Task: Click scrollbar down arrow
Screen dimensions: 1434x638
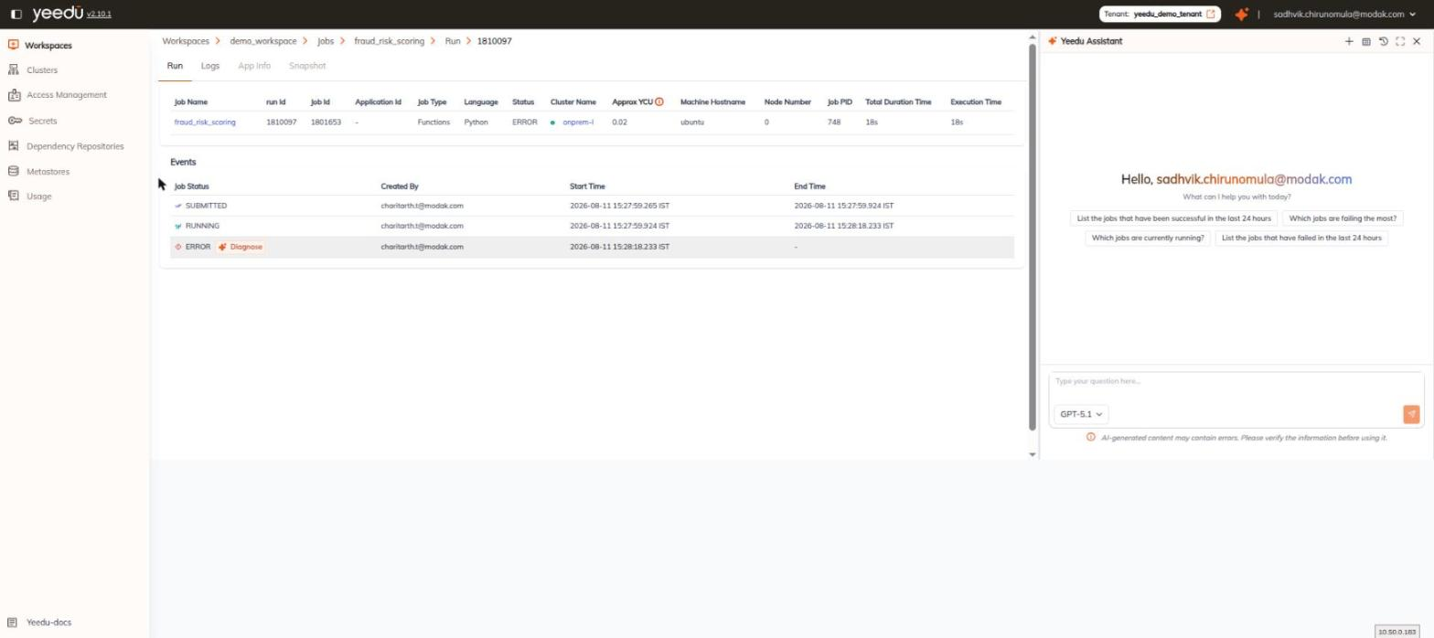Action: pyautogui.click(x=1033, y=454)
